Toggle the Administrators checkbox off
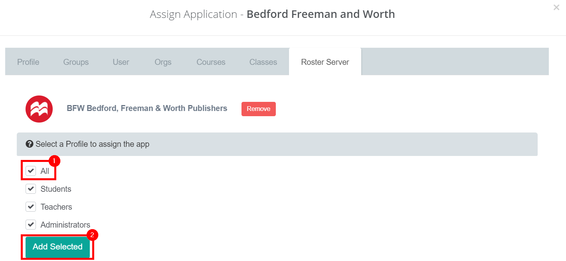566x261 pixels. tap(31, 224)
